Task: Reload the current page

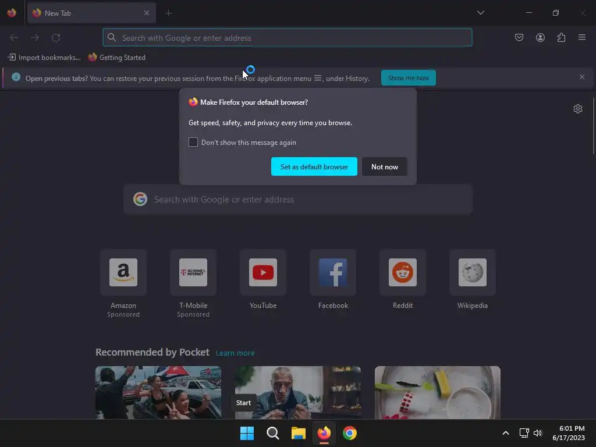Action: 56,38
